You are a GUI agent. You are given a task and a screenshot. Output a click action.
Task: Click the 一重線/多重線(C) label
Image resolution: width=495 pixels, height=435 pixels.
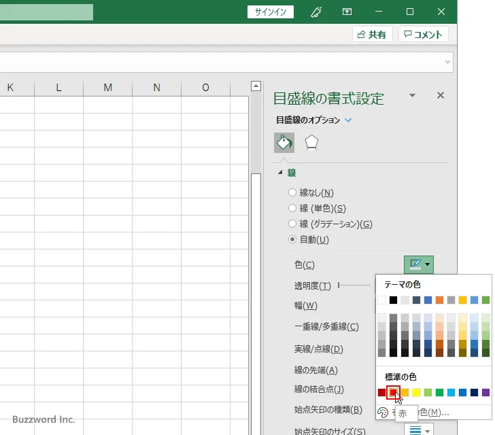(326, 326)
